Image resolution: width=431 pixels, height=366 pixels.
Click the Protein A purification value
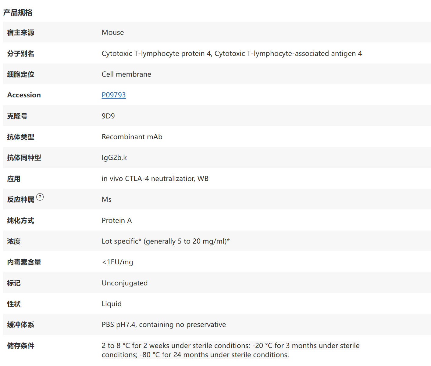117,220
